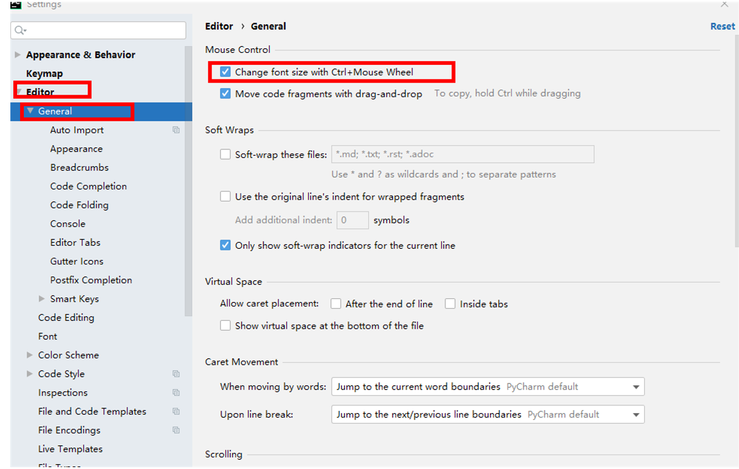Screen dimensions: 739x469
Task: Expand the Code Style arrow
Action: coord(30,374)
